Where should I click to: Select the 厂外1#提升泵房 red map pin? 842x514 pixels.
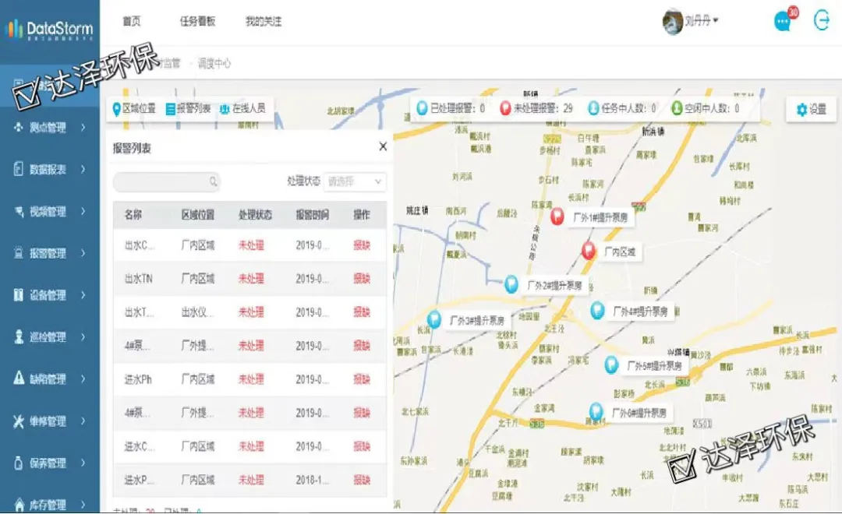click(557, 217)
